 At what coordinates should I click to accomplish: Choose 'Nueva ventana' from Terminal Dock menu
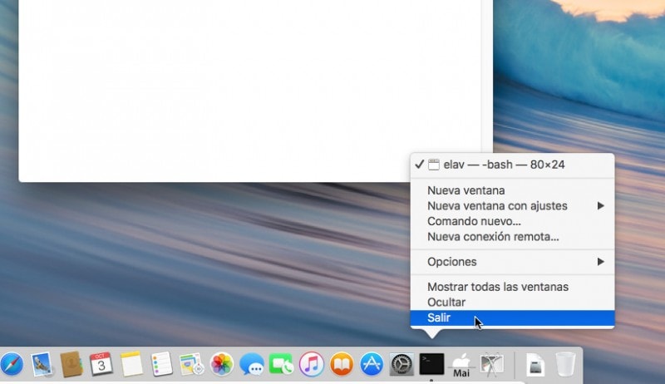point(512,190)
